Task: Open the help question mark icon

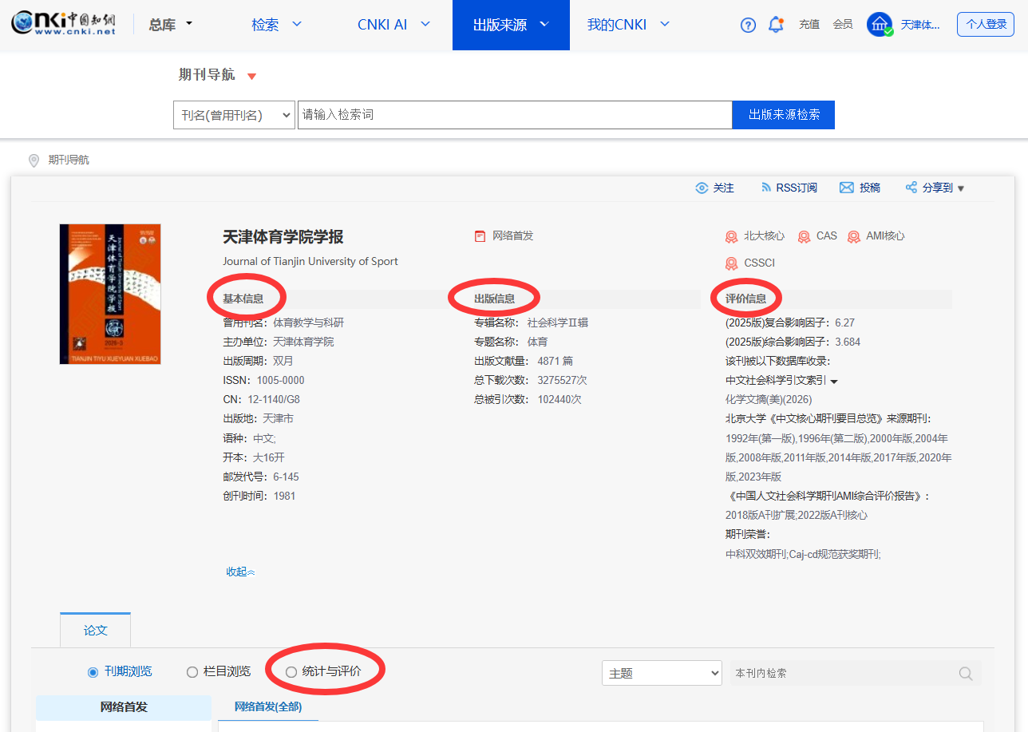Action: coord(748,25)
